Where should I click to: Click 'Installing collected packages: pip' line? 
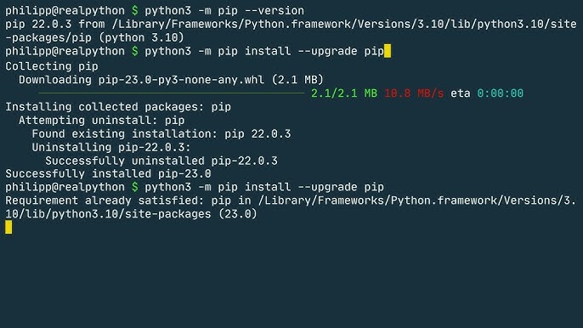(x=118, y=107)
